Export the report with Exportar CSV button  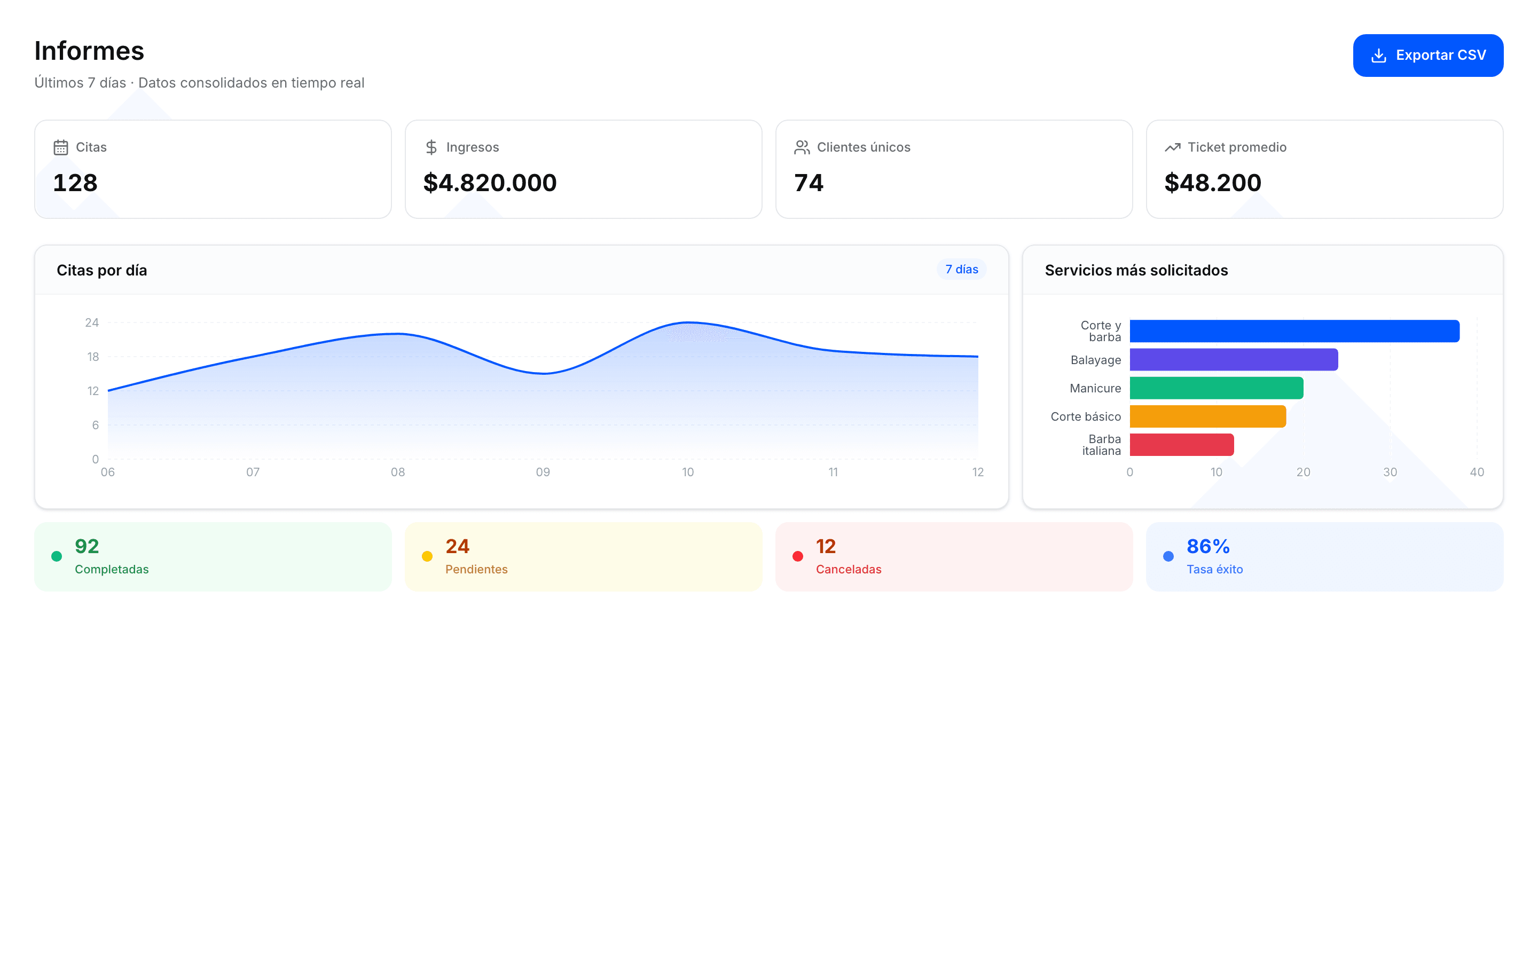[x=1427, y=56]
